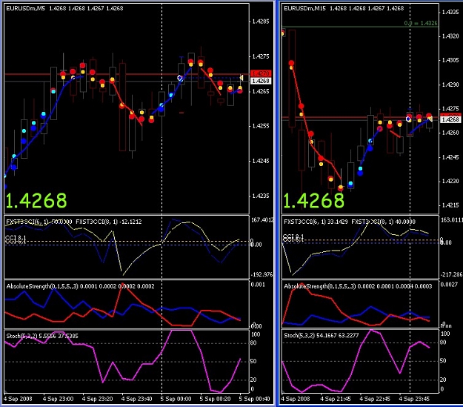
Task: Click the 0.0027 AbsoluteStrength scale value
Action: pos(449,285)
